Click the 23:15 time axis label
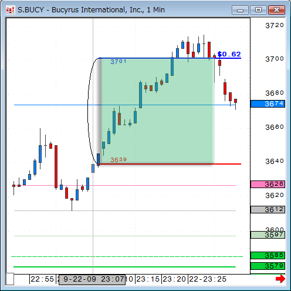Viewport: 291px width, 291px height. (148, 279)
